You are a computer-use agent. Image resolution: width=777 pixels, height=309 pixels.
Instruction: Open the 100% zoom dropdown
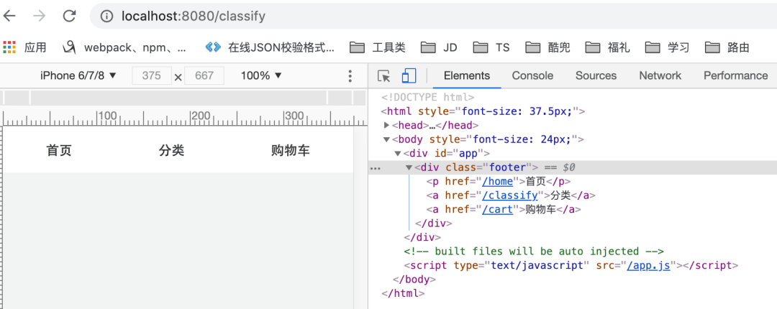[261, 75]
